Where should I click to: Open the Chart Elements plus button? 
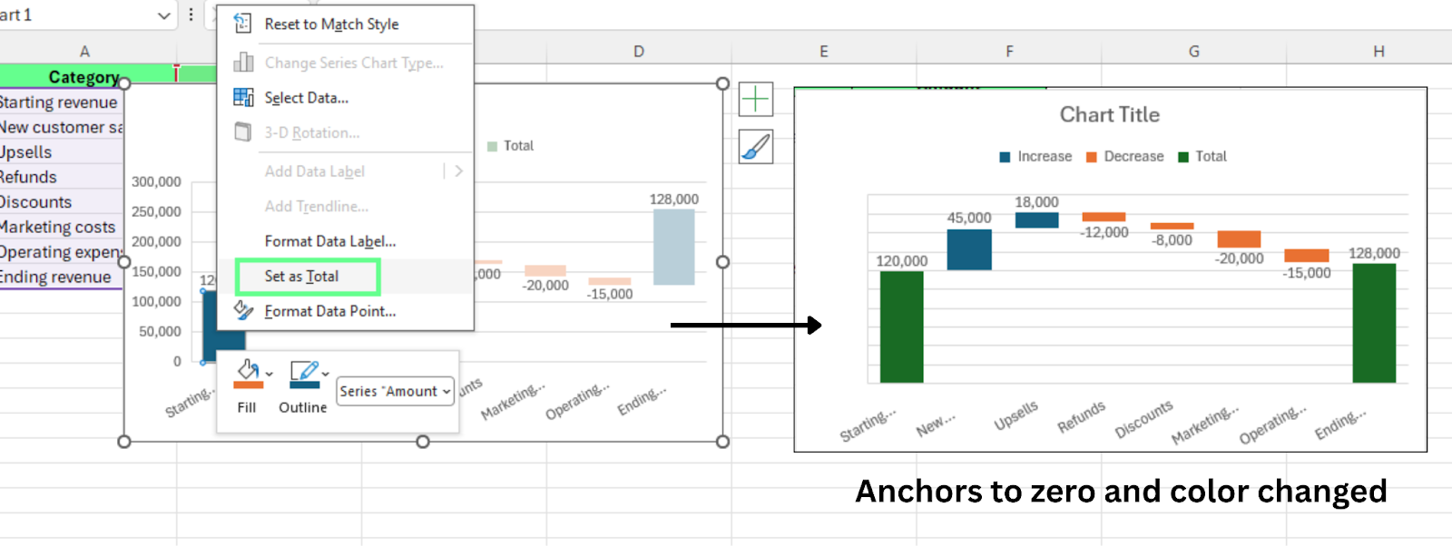click(756, 99)
